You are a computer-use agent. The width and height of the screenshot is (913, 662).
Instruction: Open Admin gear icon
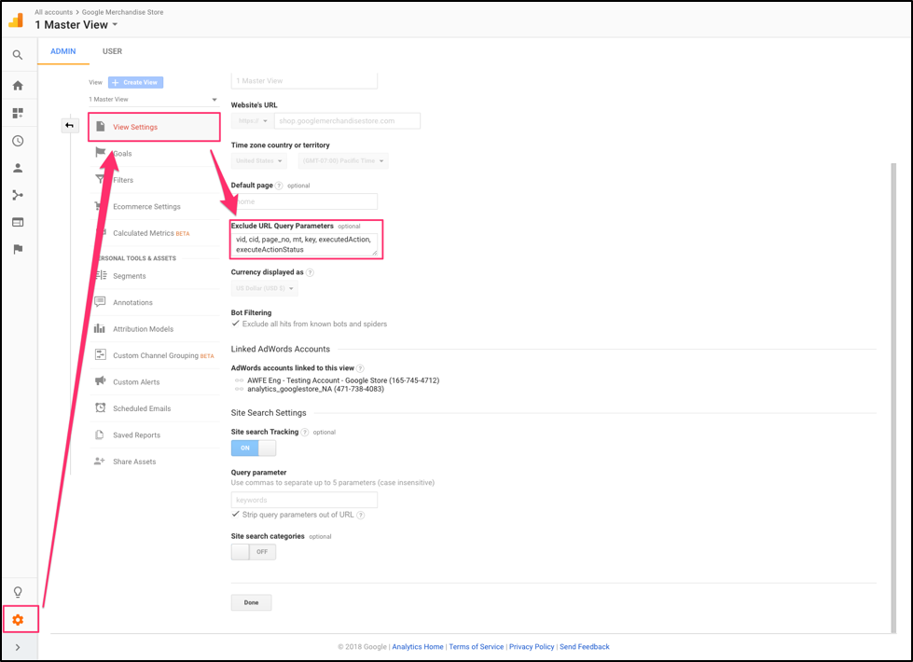(18, 620)
